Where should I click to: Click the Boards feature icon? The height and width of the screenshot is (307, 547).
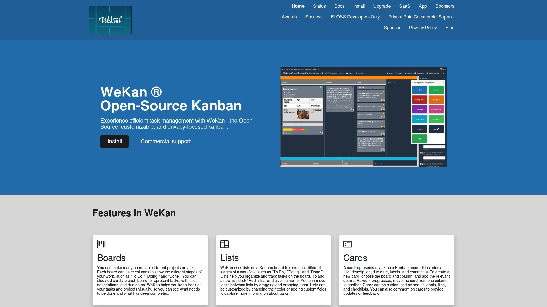pyautogui.click(x=101, y=244)
